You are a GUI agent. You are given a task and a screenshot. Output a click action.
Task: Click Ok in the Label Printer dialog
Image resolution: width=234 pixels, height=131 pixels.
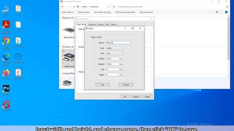125,96
